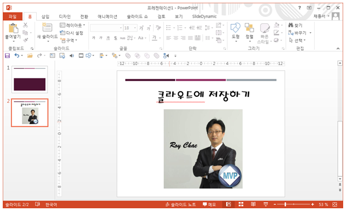Toggle align text left

169,38
